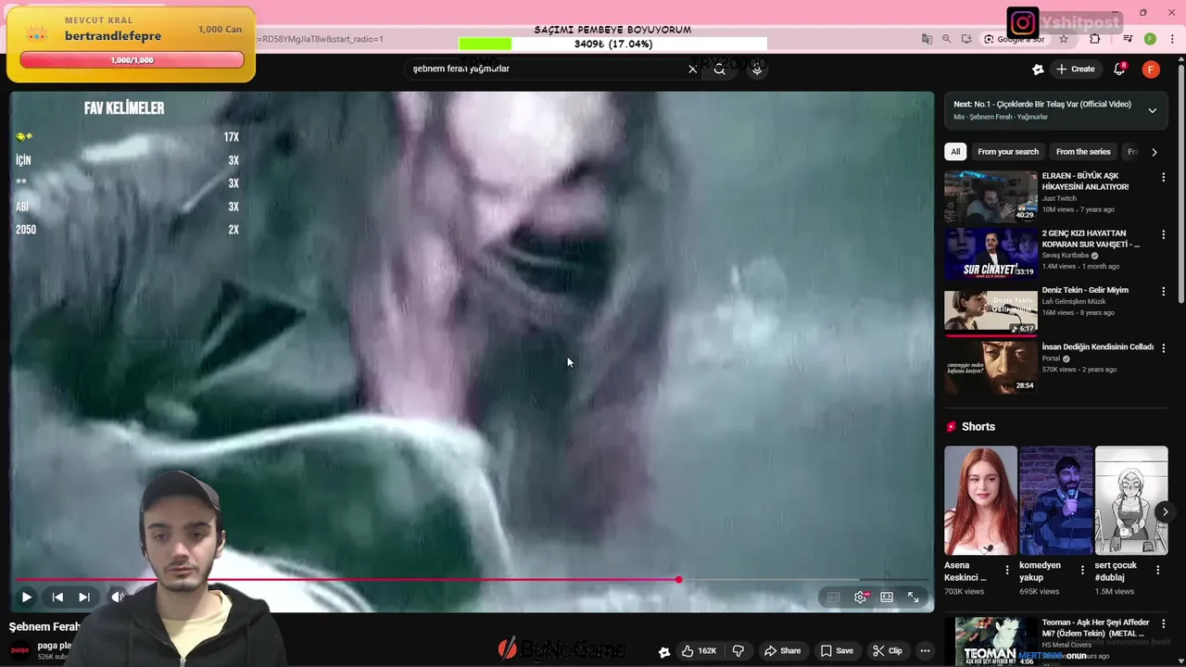Bookmark this page with star icon
This screenshot has width=1186, height=667.
pyautogui.click(x=1064, y=39)
